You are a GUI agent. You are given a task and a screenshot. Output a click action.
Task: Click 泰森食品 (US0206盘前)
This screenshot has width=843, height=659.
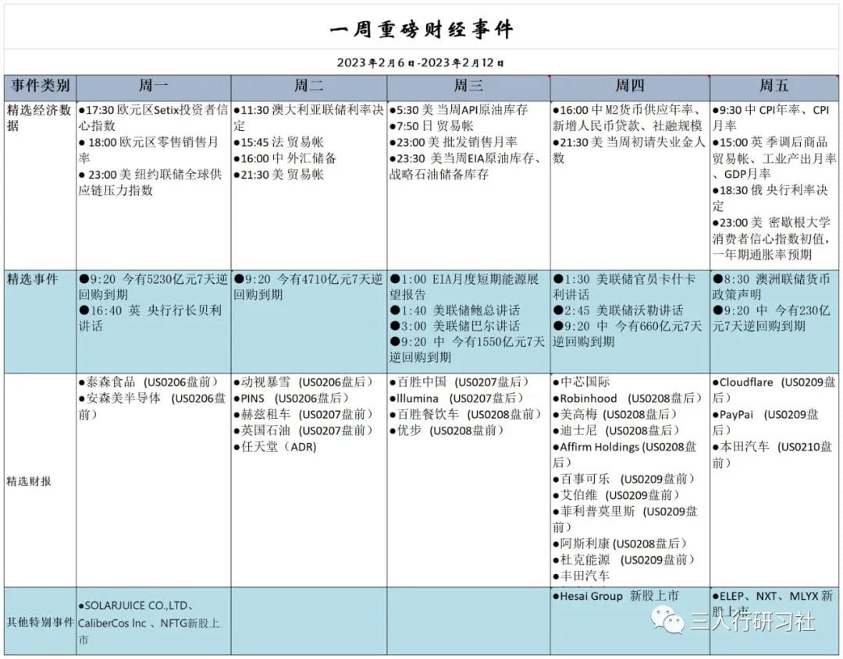point(149,382)
